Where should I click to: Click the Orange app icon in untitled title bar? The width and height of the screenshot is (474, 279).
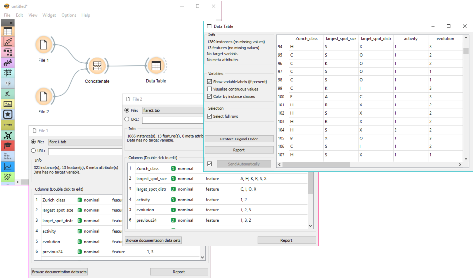point(7,6)
